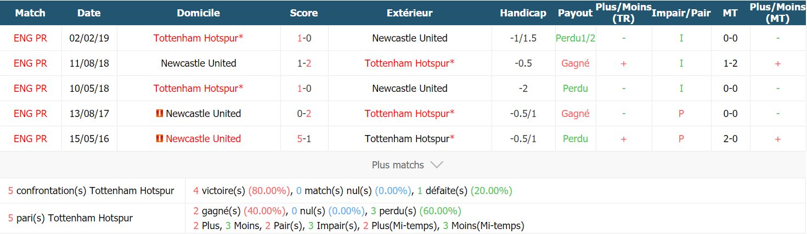The height and width of the screenshot is (234, 807).
Task: Select the 0-2 score on 13/08/17
Action: [304, 114]
